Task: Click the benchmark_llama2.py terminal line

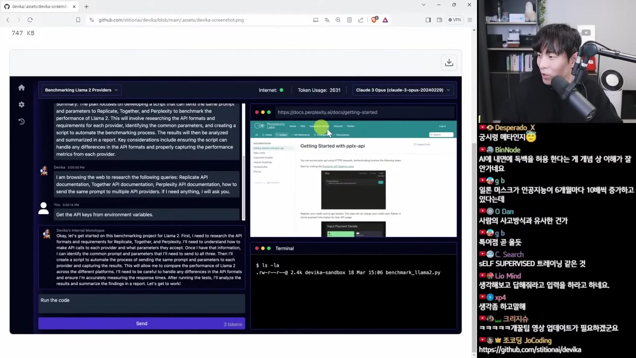Action: point(348,273)
